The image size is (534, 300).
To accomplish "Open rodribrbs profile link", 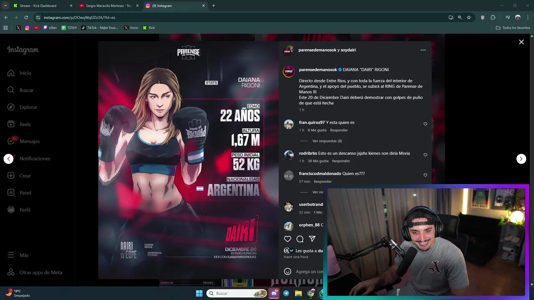I will [x=308, y=153].
